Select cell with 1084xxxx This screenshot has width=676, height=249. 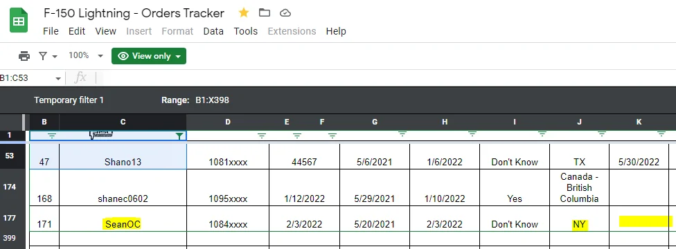pos(228,219)
